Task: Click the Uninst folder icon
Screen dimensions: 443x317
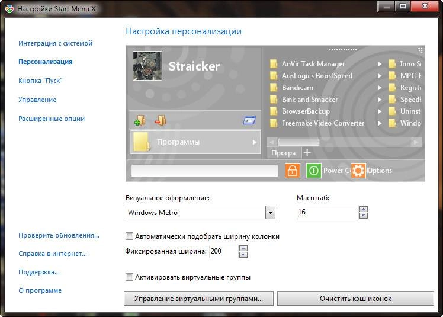Action: 392,111
